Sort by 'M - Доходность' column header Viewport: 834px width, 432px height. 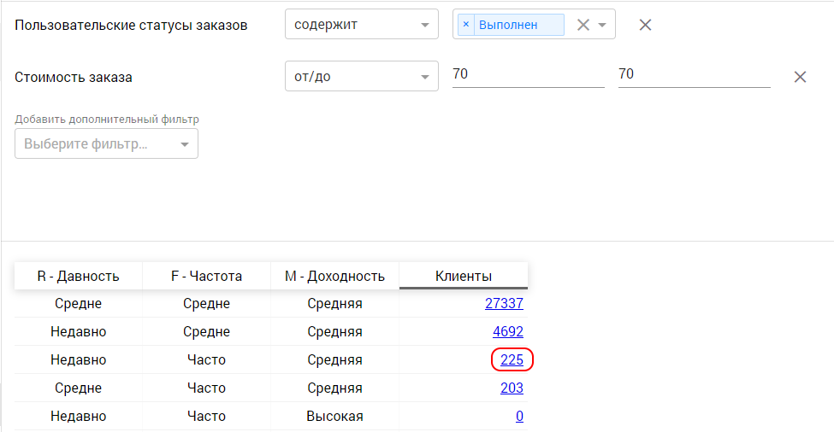pyautogui.click(x=334, y=276)
